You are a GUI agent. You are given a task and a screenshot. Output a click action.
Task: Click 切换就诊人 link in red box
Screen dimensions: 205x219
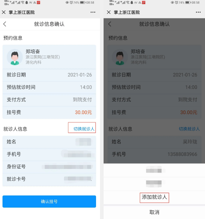(x=84, y=129)
